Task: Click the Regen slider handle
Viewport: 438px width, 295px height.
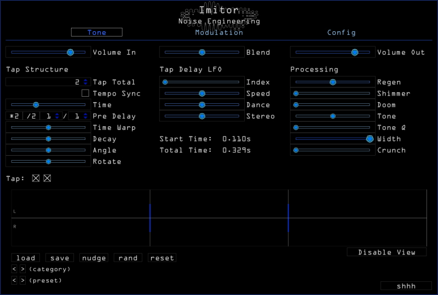Action: pos(333,82)
